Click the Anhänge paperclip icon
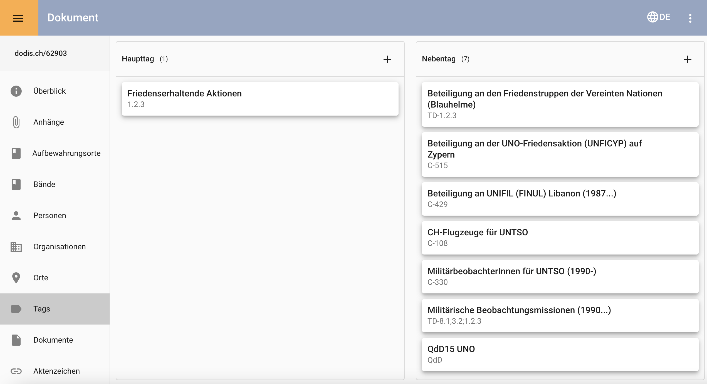This screenshot has height=384, width=707. (x=16, y=122)
